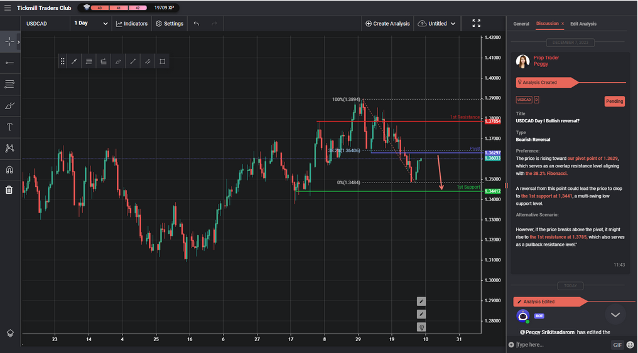Click the BOT avatar
638x353 pixels.
point(523,315)
